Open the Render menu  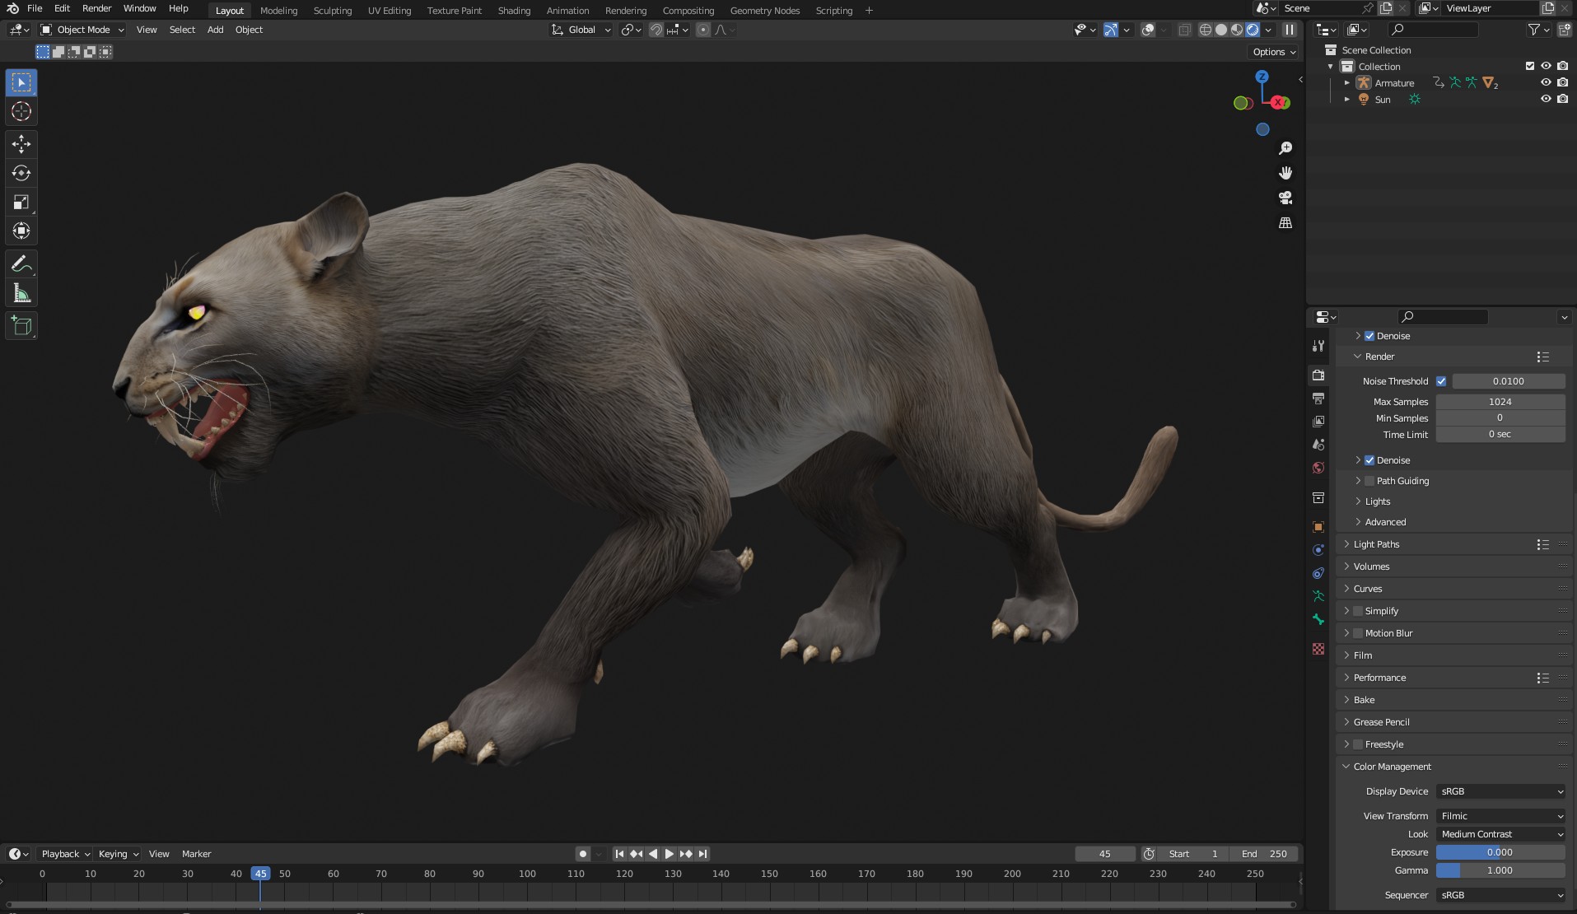(x=96, y=8)
